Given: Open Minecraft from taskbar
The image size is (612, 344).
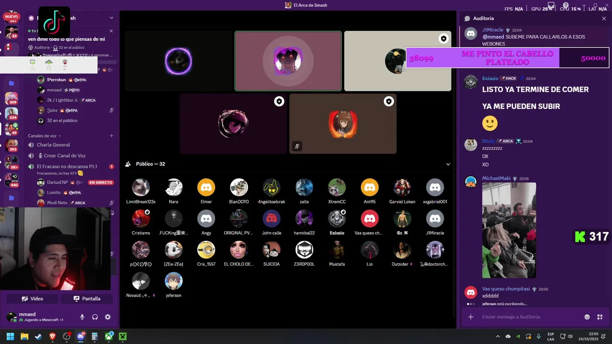Looking at the screenshot, I should coord(123,336).
